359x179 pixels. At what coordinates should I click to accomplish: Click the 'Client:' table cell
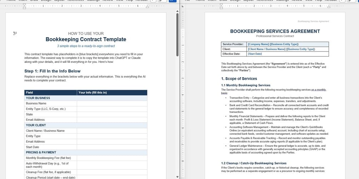tap(234, 49)
